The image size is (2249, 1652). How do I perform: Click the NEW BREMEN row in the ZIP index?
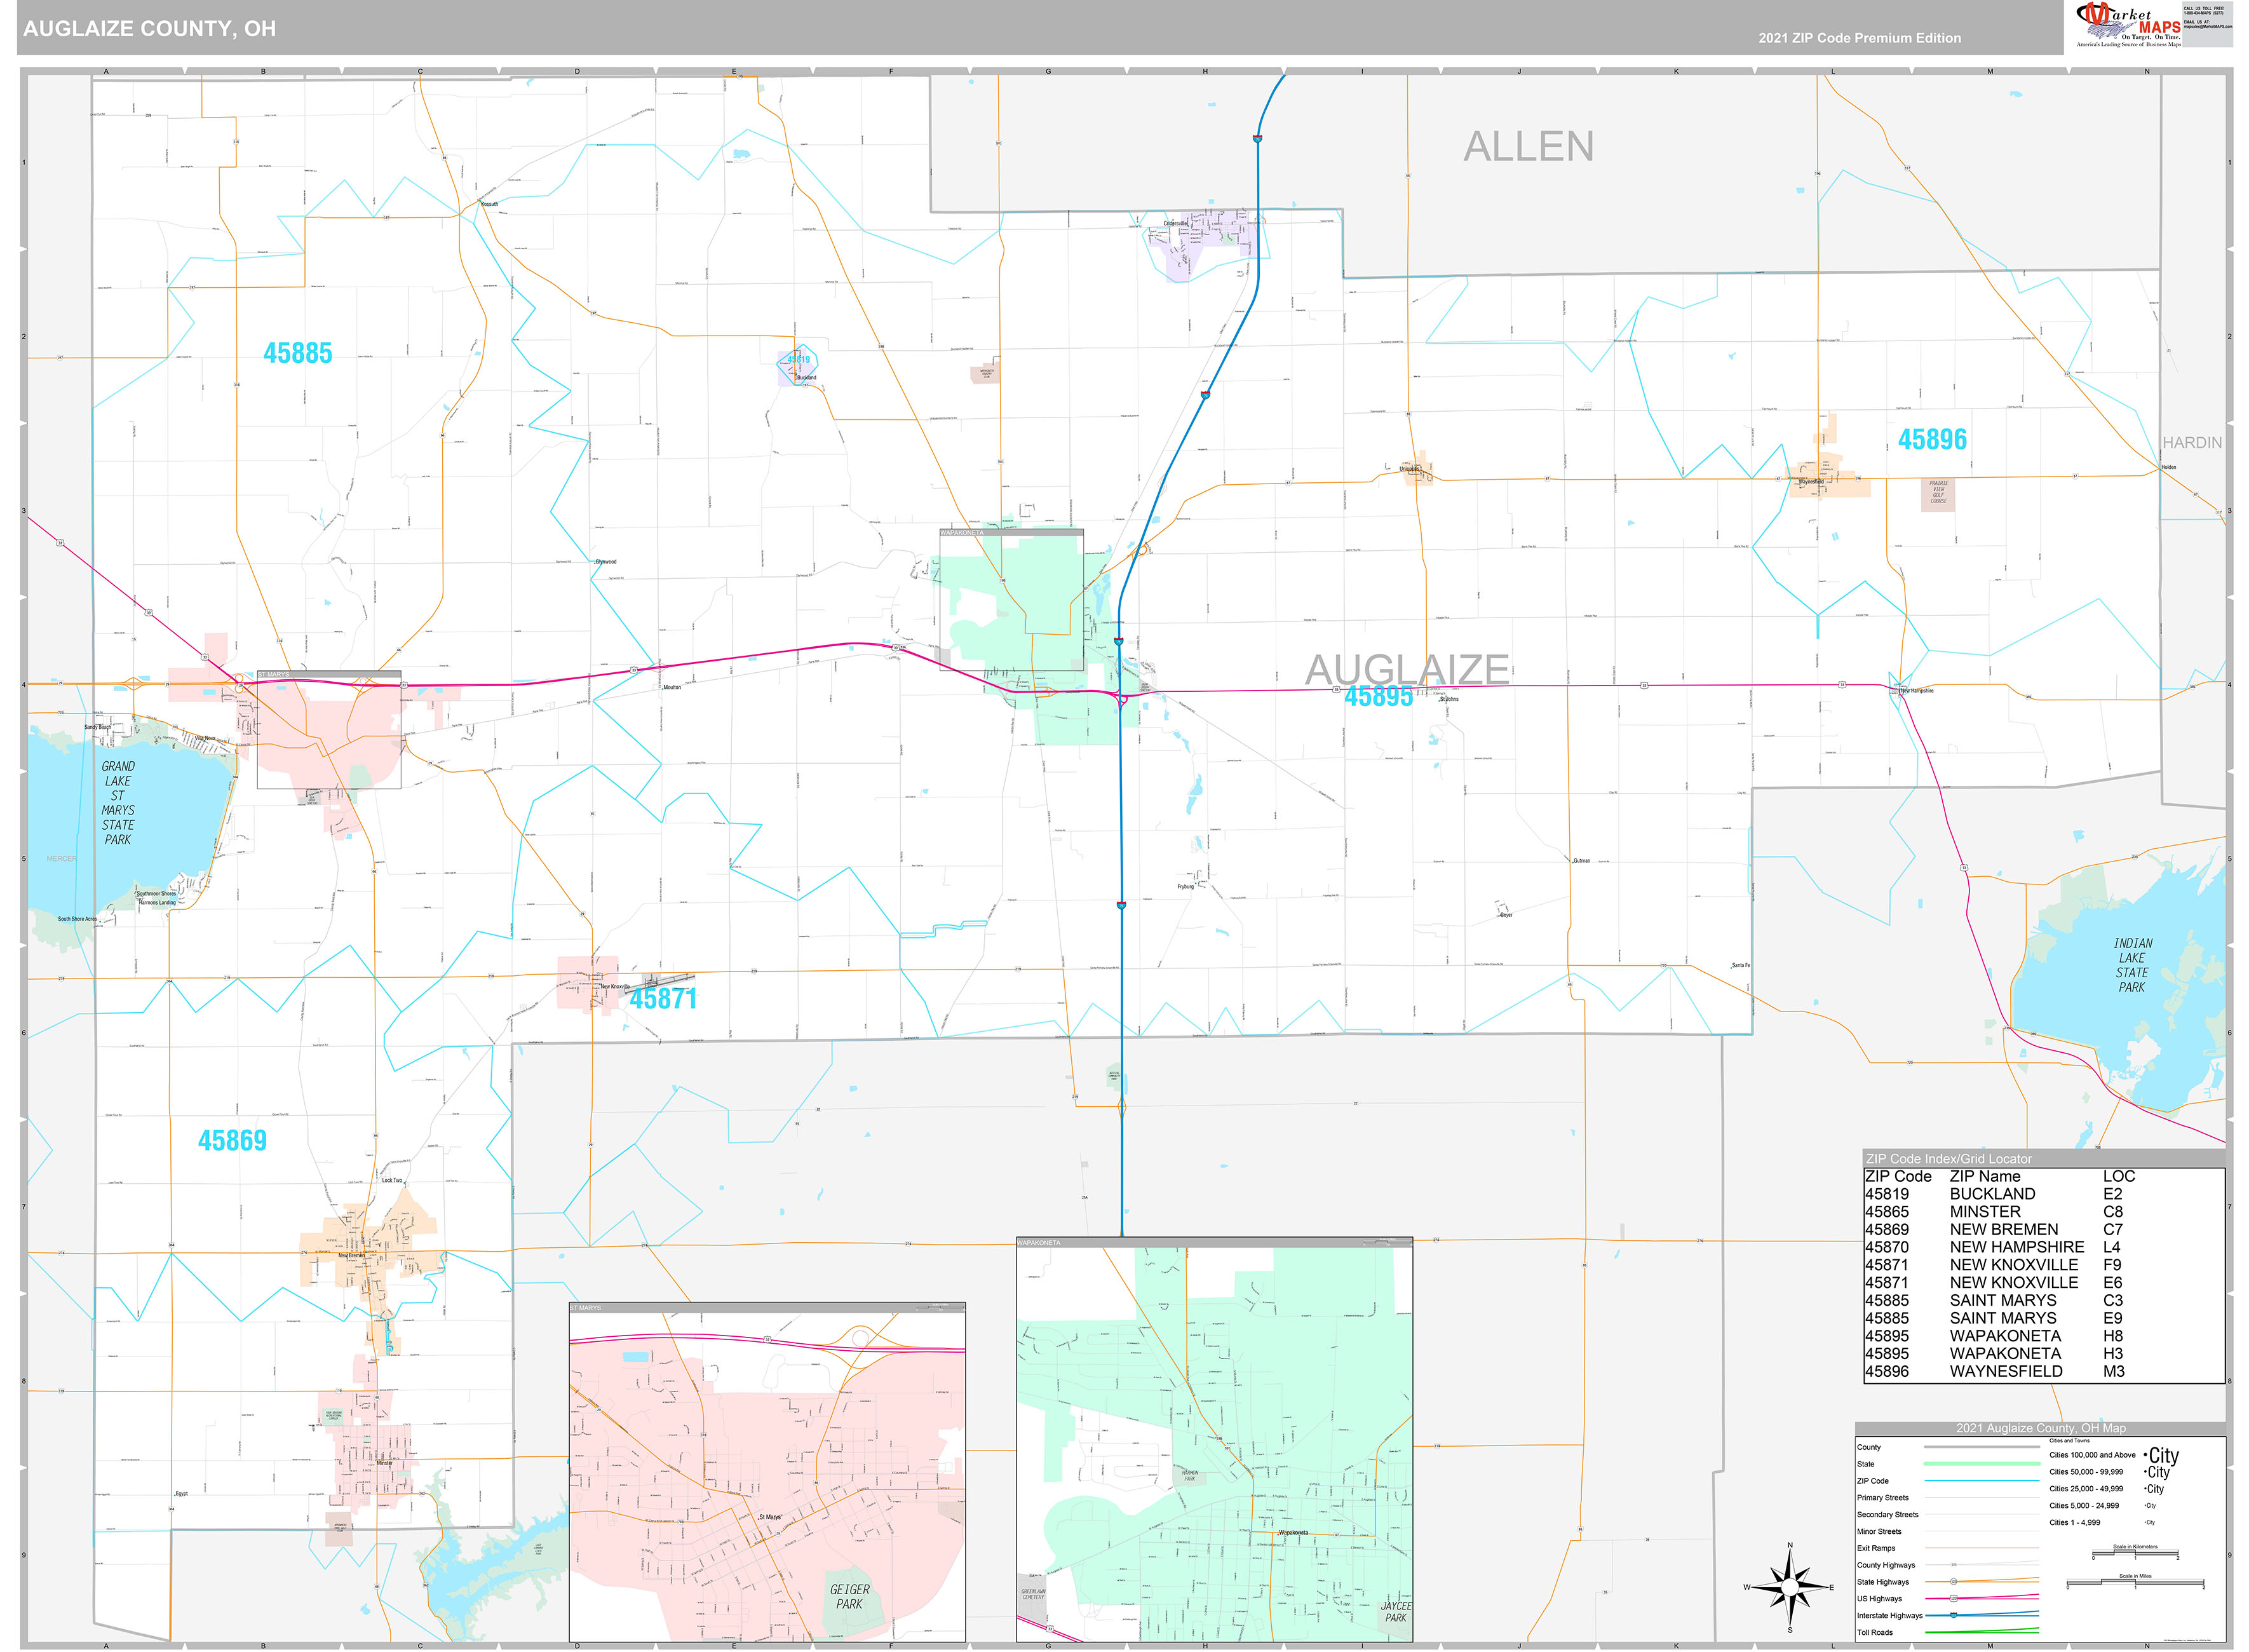(x=2044, y=1229)
